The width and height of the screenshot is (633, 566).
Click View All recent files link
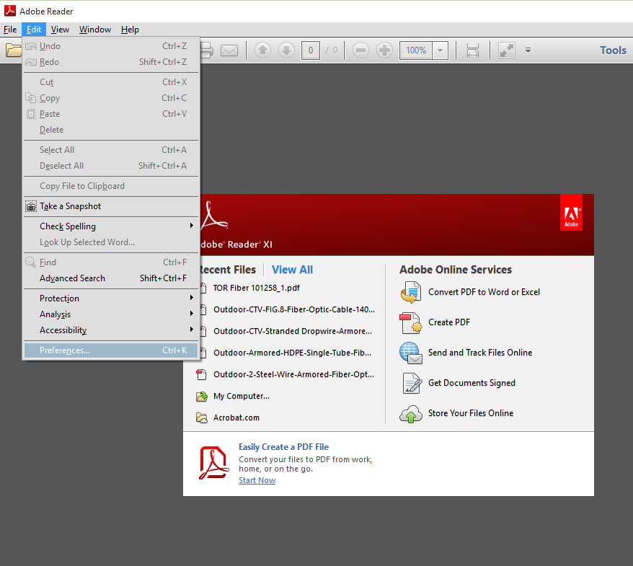292,270
